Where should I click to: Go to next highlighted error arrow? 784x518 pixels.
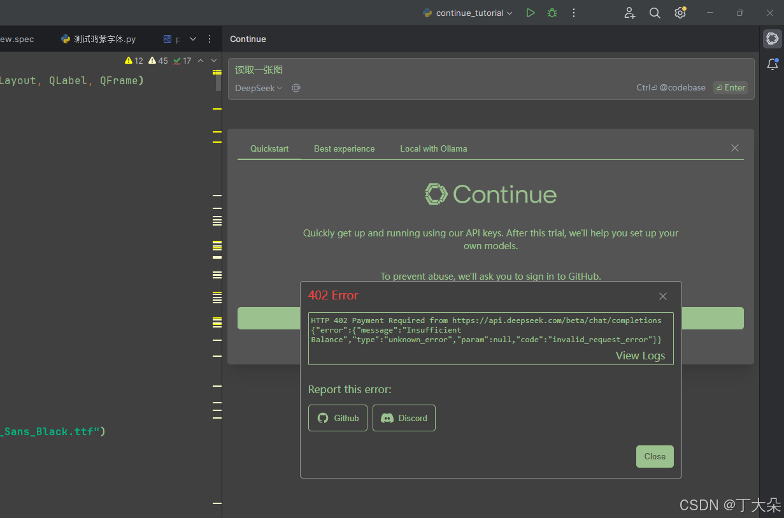[214, 61]
